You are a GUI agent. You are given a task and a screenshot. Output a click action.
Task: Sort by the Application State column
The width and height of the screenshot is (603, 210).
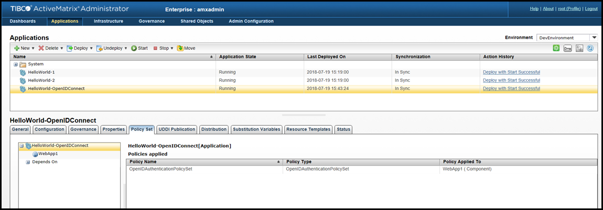pos(260,57)
